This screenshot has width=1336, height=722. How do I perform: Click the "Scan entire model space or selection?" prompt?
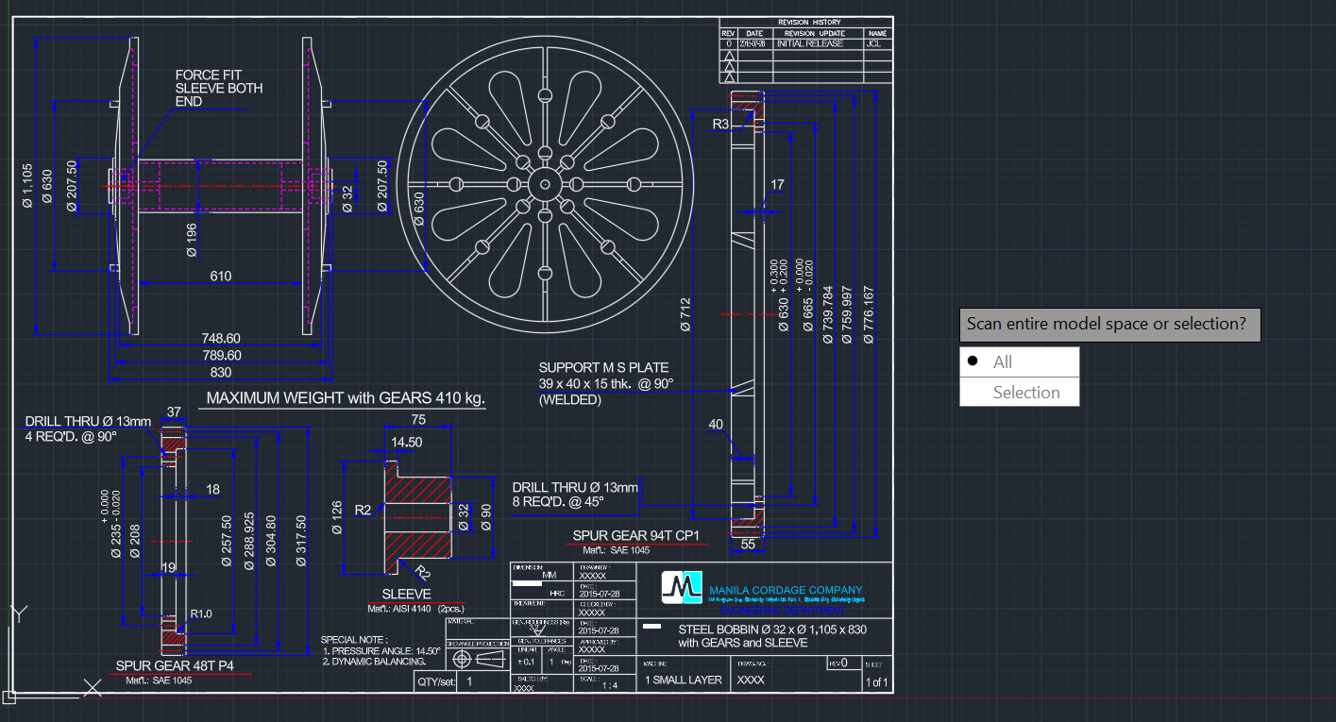click(1109, 324)
